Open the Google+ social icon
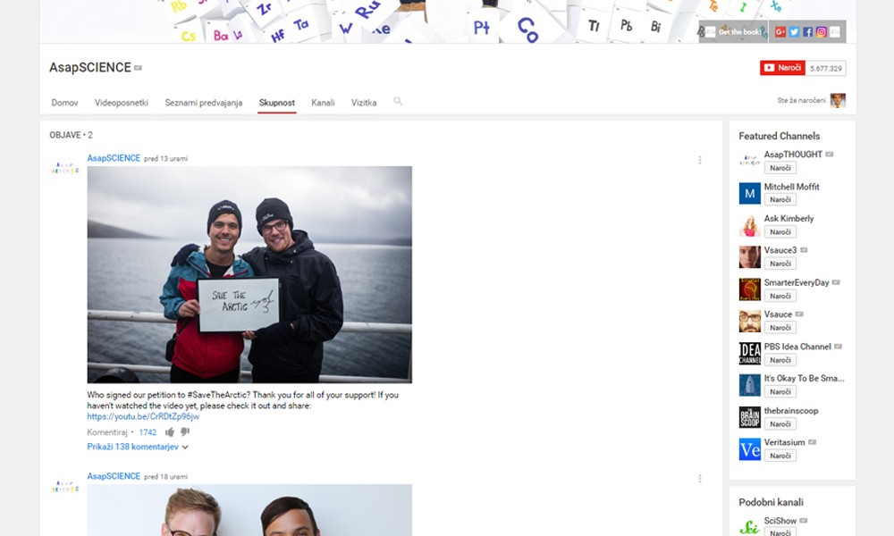This screenshot has height=536, width=894. pyautogui.click(x=780, y=32)
